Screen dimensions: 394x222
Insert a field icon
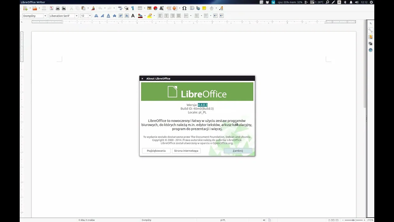coord(175,8)
